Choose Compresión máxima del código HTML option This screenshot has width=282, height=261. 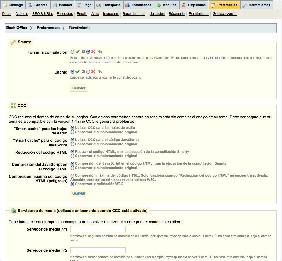tap(72, 175)
